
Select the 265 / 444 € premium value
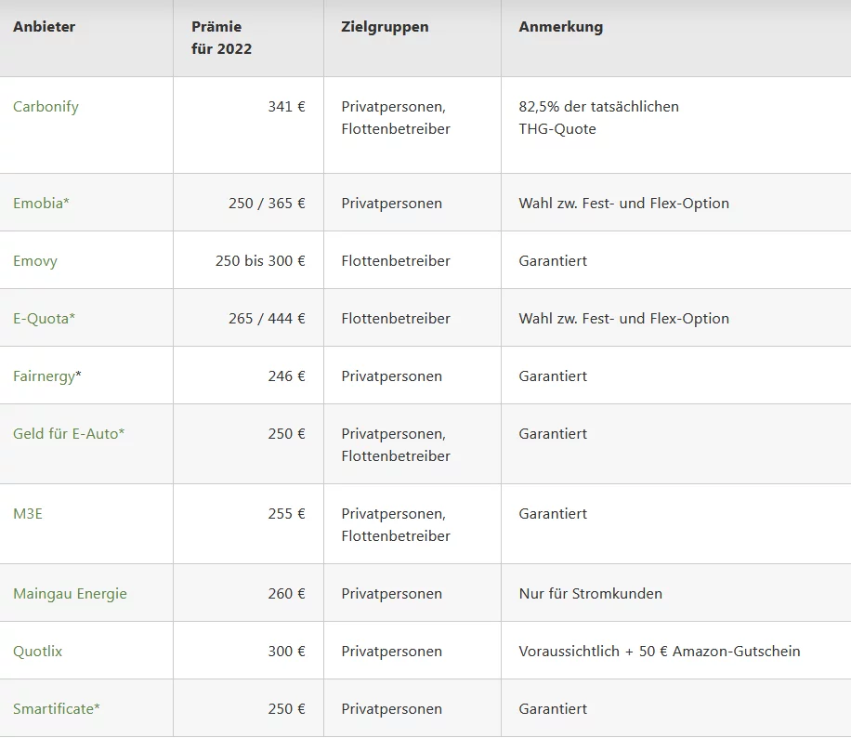pyautogui.click(x=267, y=318)
